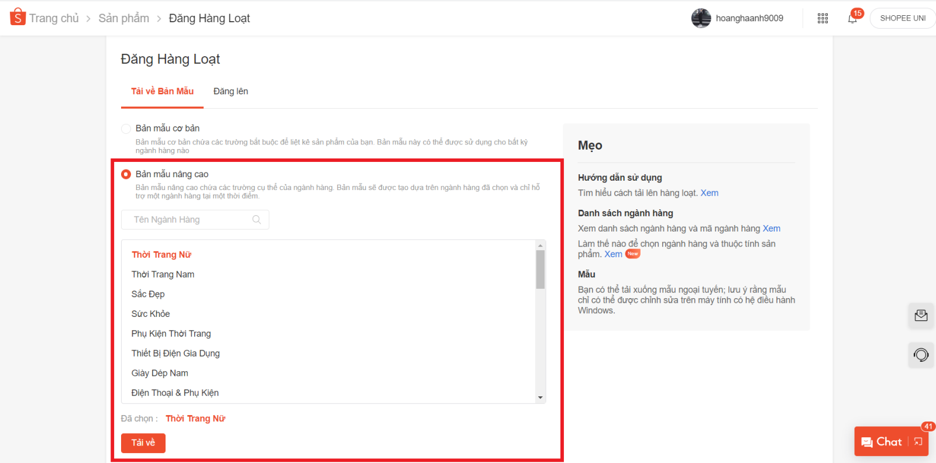The image size is (936, 463).
Task: Open the customer support headset icon
Action: 921,355
